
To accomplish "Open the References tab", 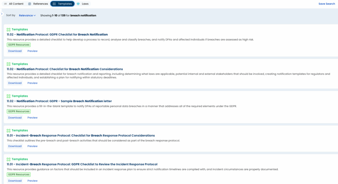I will point(38,4).
